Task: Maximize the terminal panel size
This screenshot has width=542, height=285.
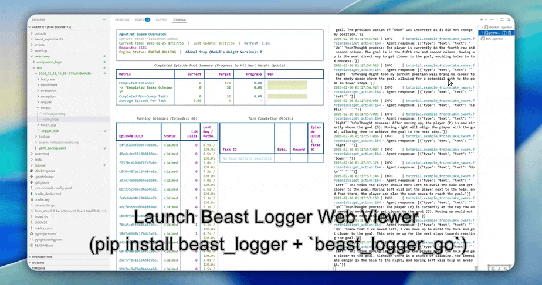Action: tap(503, 20)
